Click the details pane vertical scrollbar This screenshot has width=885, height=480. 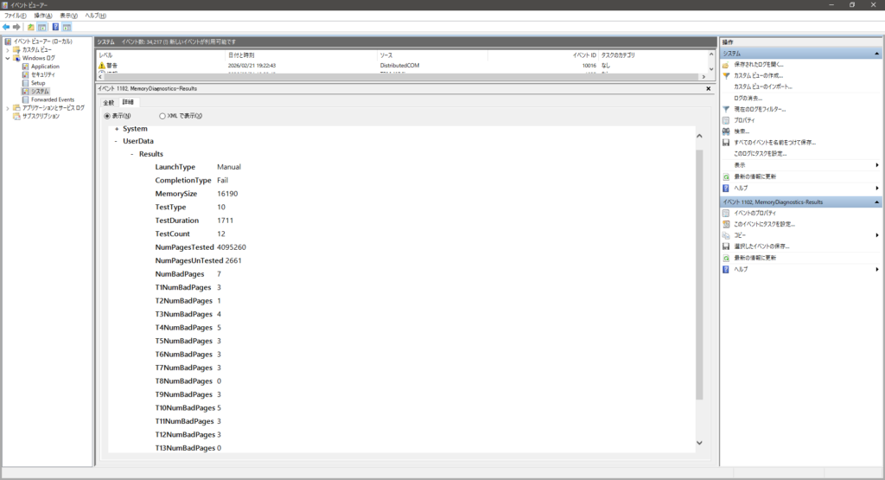click(699, 277)
